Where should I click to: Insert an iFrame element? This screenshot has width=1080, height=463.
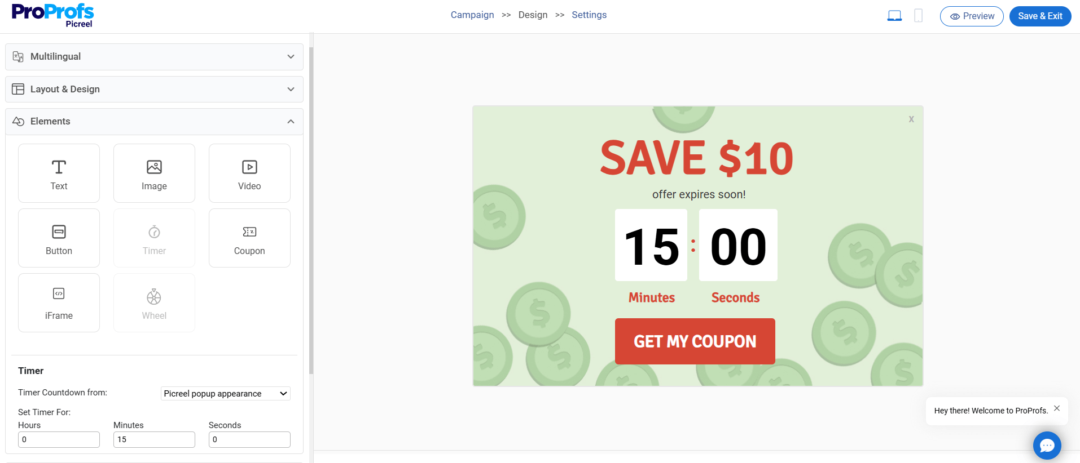(59, 302)
